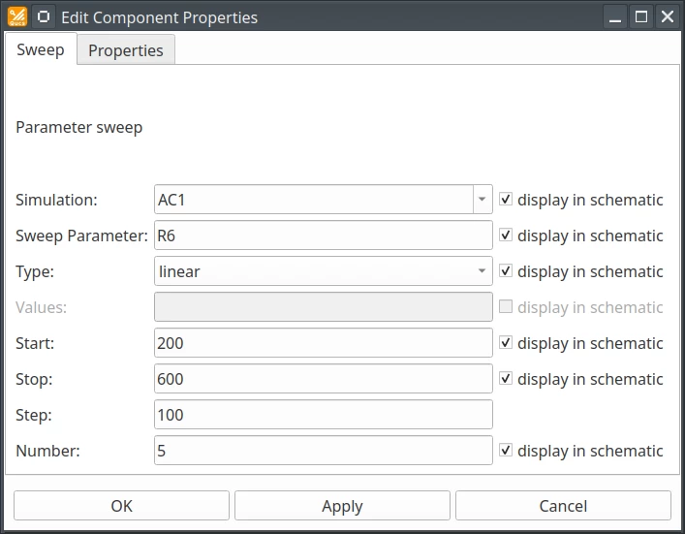Screen dimensions: 685x534
Task: Maximize the Edit Component Properties window
Action: pyautogui.click(x=641, y=17)
